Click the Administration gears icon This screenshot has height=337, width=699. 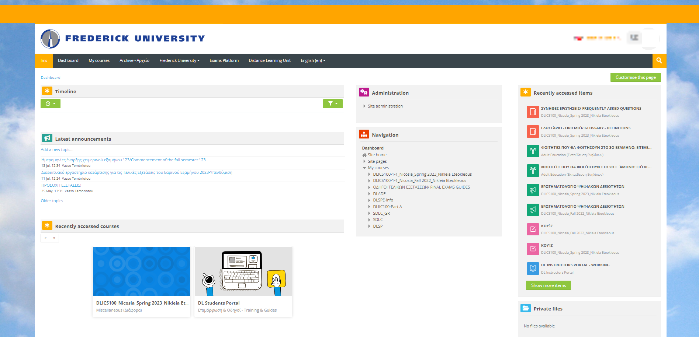[364, 92]
